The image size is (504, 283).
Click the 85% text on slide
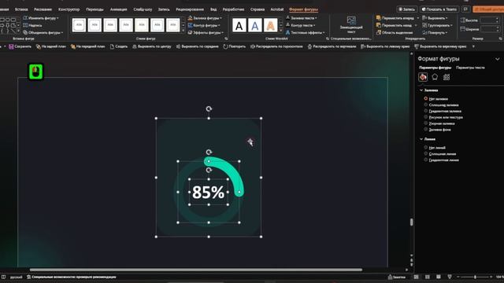point(208,192)
